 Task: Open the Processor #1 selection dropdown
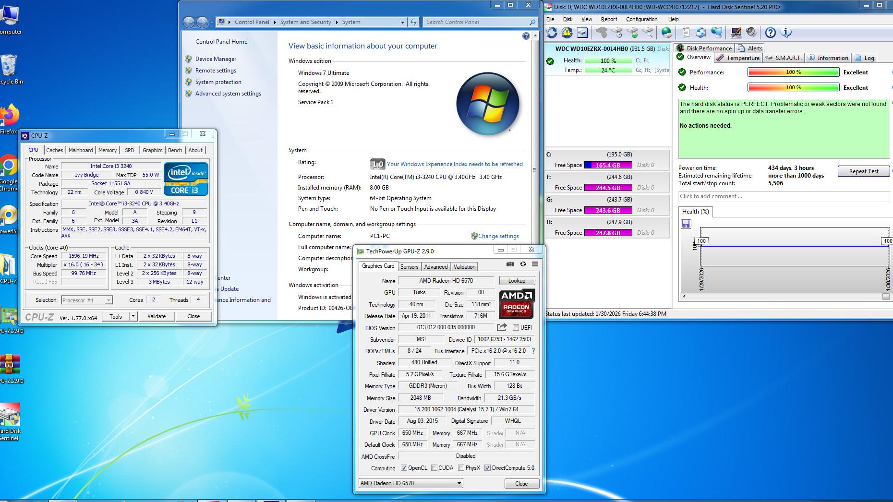coord(109,300)
